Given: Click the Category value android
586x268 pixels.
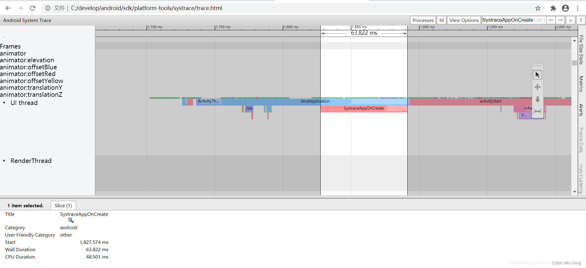Looking at the screenshot, I should (x=69, y=228).
